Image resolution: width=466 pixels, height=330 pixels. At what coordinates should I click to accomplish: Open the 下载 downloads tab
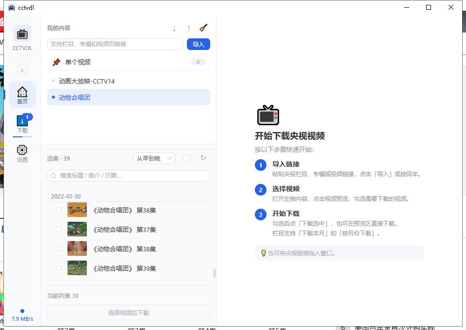pos(22,124)
